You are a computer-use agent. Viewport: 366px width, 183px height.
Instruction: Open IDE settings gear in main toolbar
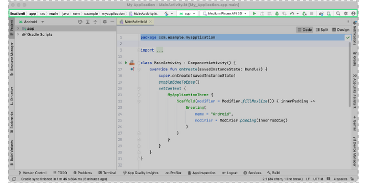tap(346, 14)
